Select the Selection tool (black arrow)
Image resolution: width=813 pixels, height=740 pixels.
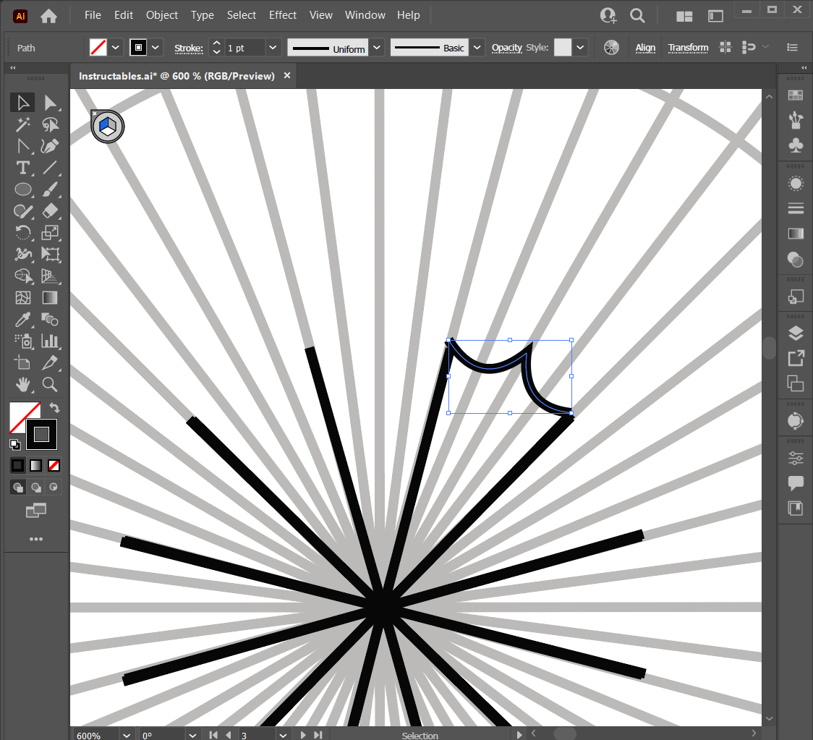coord(22,103)
